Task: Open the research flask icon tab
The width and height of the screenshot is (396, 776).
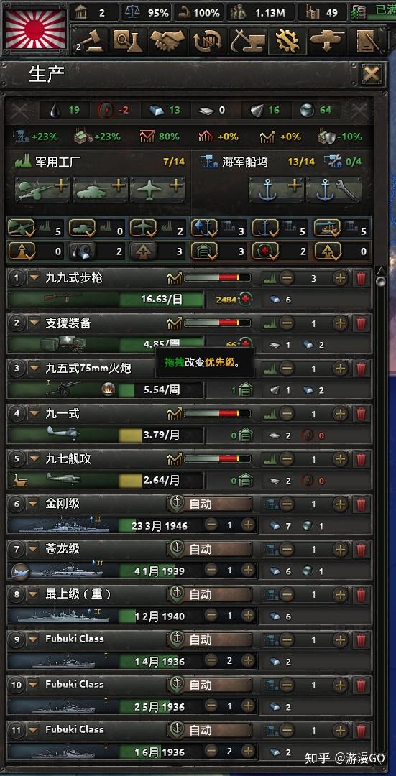Action: pyautogui.click(x=127, y=41)
